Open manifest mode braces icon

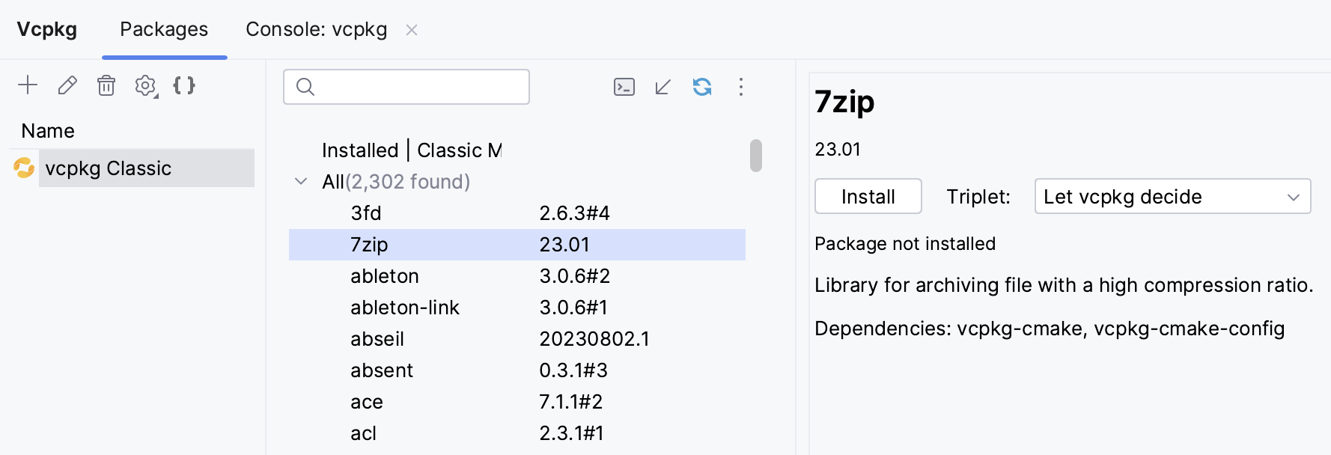[185, 85]
